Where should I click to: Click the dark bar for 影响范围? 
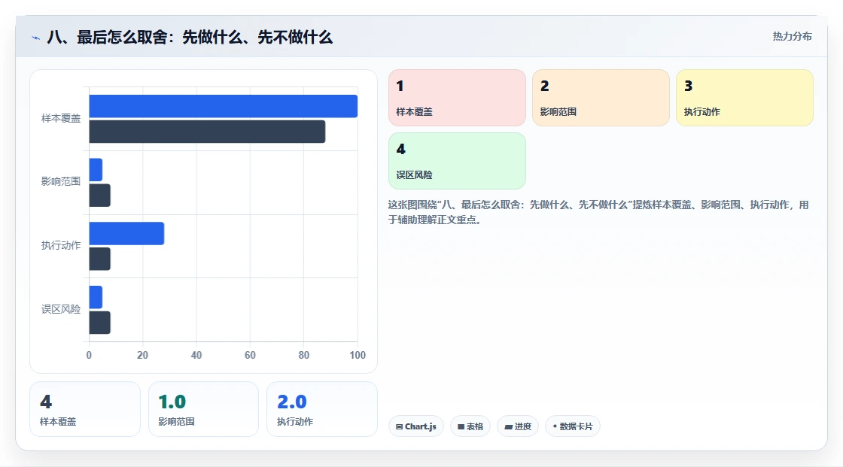pyautogui.click(x=99, y=195)
